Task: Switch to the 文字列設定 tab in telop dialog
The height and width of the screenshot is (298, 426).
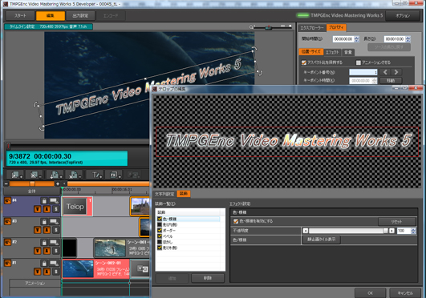Action: [x=164, y=194]
